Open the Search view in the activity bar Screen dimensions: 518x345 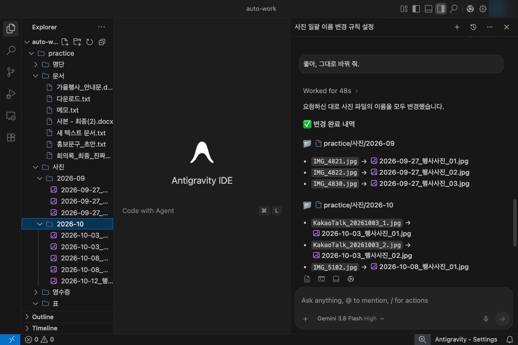point(11,50)
